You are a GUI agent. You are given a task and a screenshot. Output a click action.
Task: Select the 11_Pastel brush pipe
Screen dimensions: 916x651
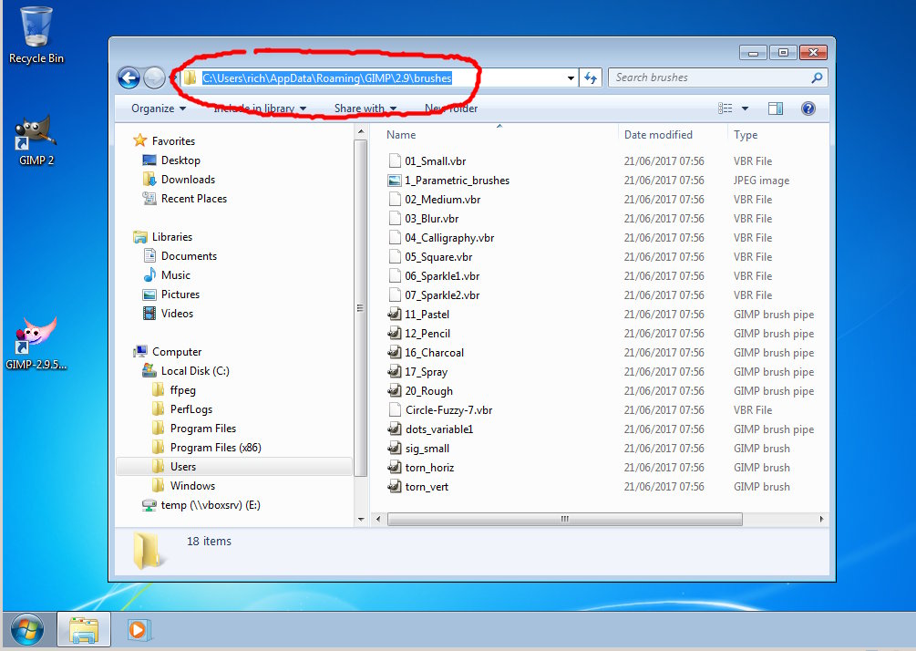[x=427, y=315]
